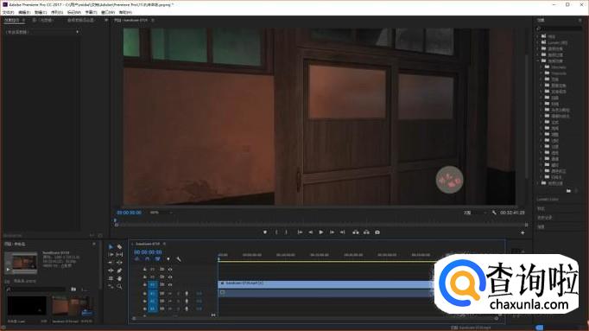Select the Zoom magnifier tool
Image resolution: width=589 pixels, height=331 pixels.
coord(119,286)
